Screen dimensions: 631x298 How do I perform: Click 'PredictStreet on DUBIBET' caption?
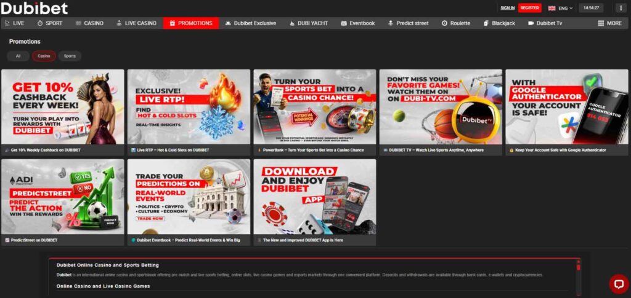35,240
